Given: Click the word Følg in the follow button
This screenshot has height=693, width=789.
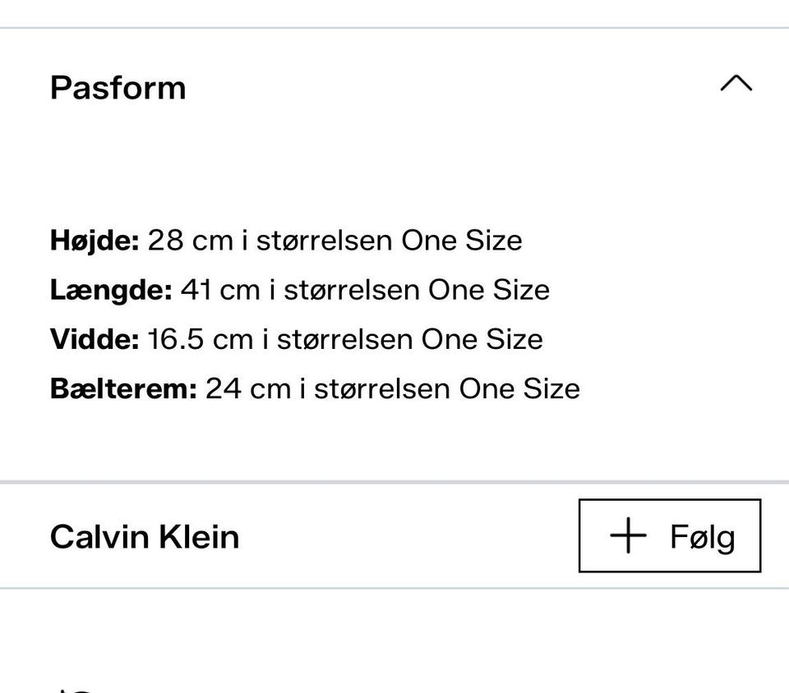Looking at the screenshot, I should (703, 537).
